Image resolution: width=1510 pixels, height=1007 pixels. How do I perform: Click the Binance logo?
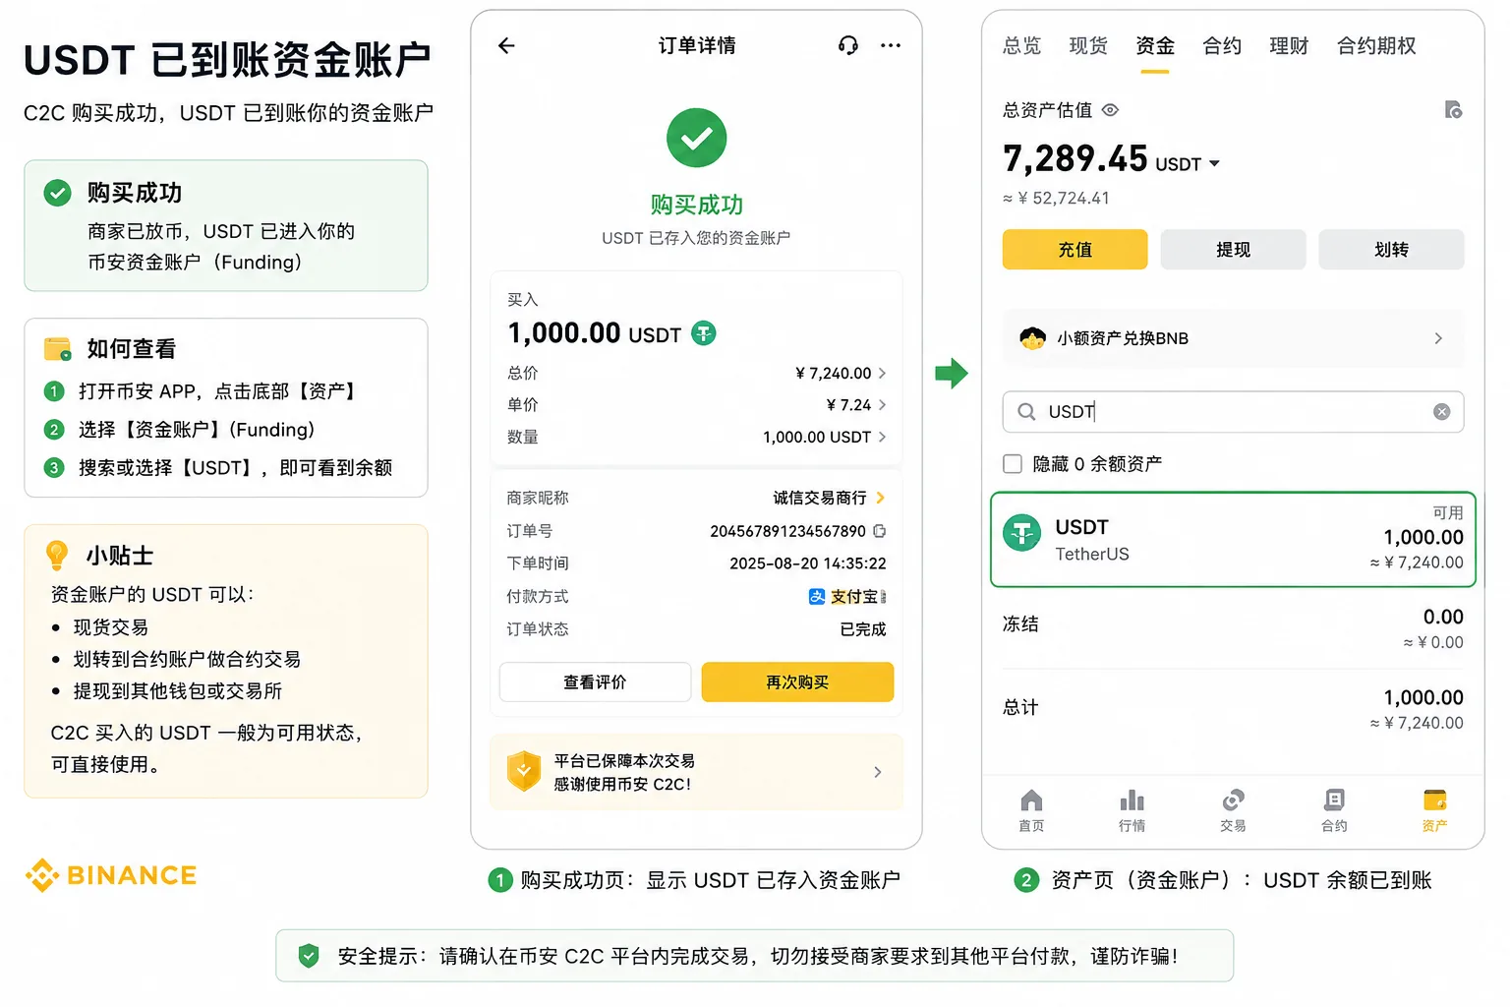111,874
